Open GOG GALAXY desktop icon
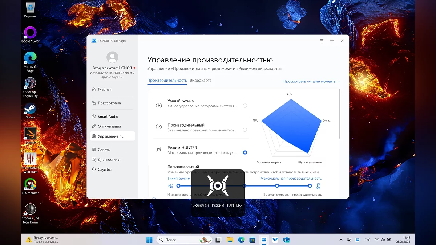The image size is (436, 245). (x=30, y=33)
